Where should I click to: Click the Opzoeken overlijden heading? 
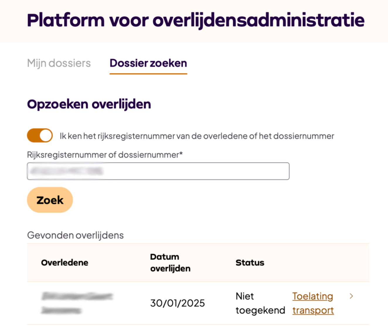(89, 104)
